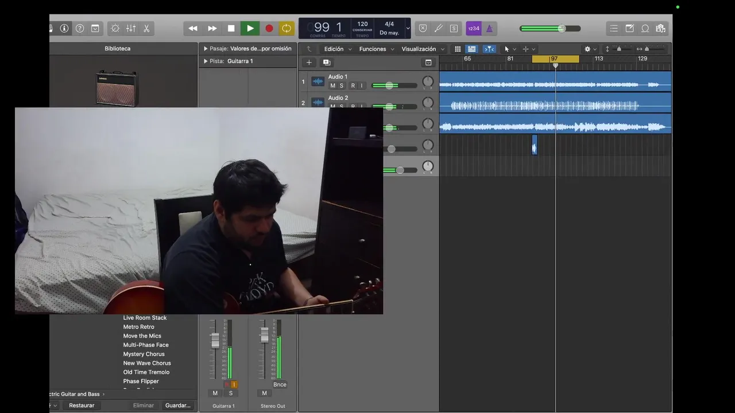The image size is (735, 413).
Task: Click the Restaurar button
Action: pos(82,406)
